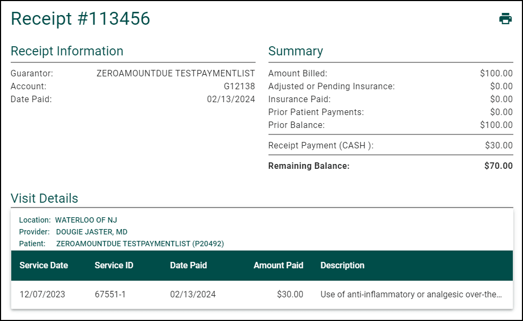Screen dimensions: 523x321
Task: Open provider DOUGIE JASTER, MD link
Action: coord(92,232)
